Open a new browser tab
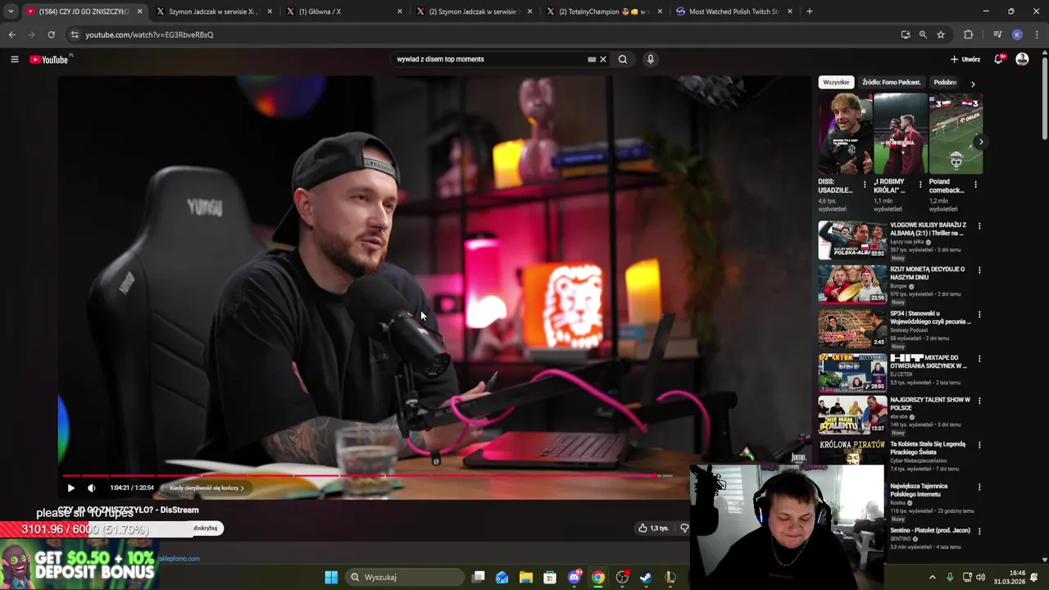The image size is (1049, 590). tap(809, 11)
